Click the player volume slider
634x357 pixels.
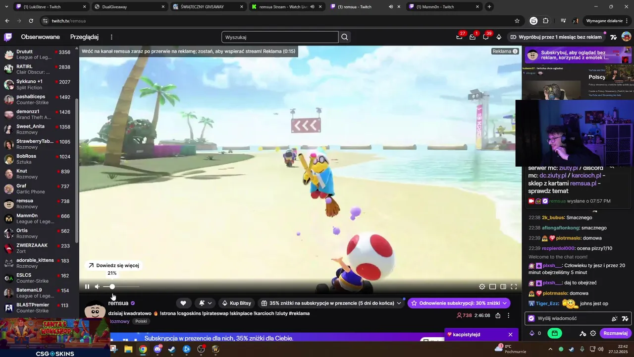[121, 287]
